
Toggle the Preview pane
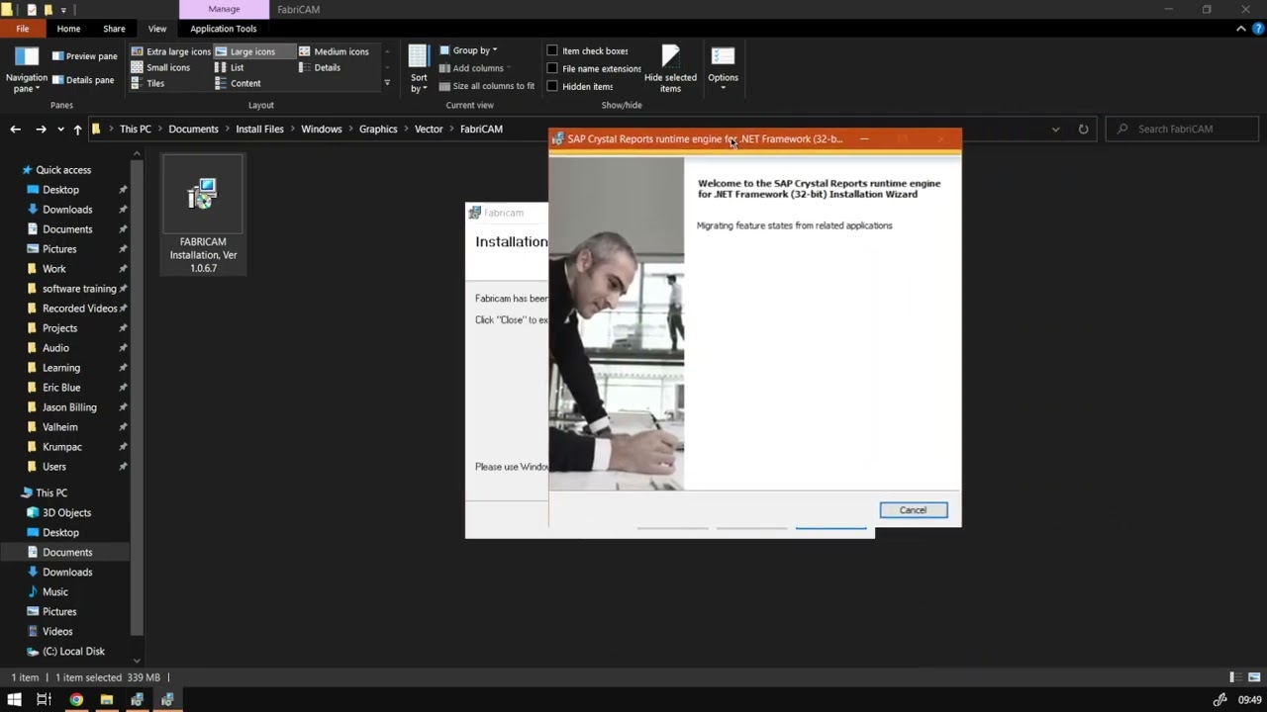pos(85,56)
